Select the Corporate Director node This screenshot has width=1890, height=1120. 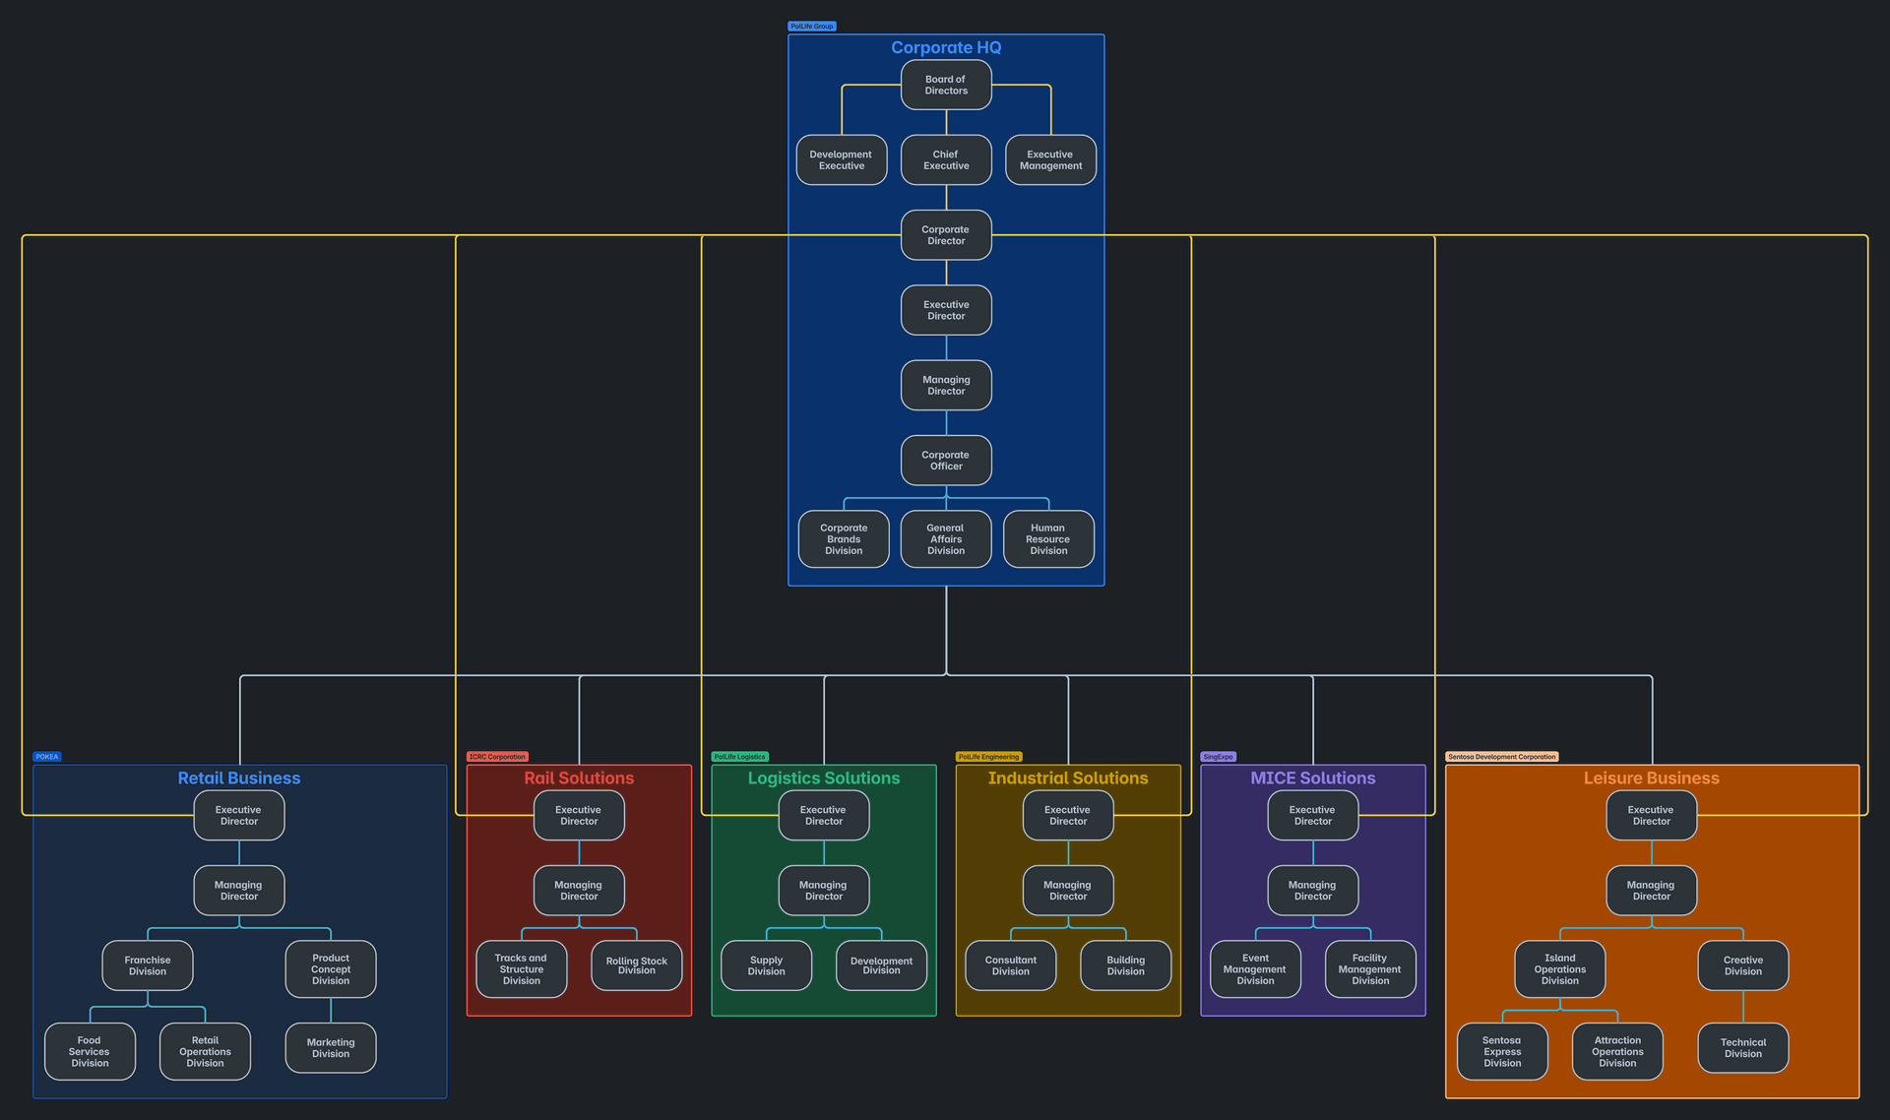click(946, 235)
